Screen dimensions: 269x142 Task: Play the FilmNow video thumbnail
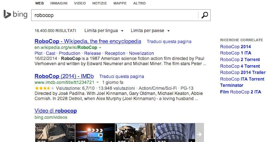(95, 132)
